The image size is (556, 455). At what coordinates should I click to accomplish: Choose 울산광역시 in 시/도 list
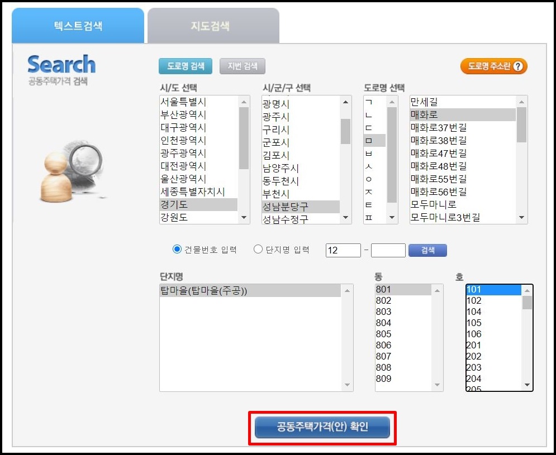[198, 179]
